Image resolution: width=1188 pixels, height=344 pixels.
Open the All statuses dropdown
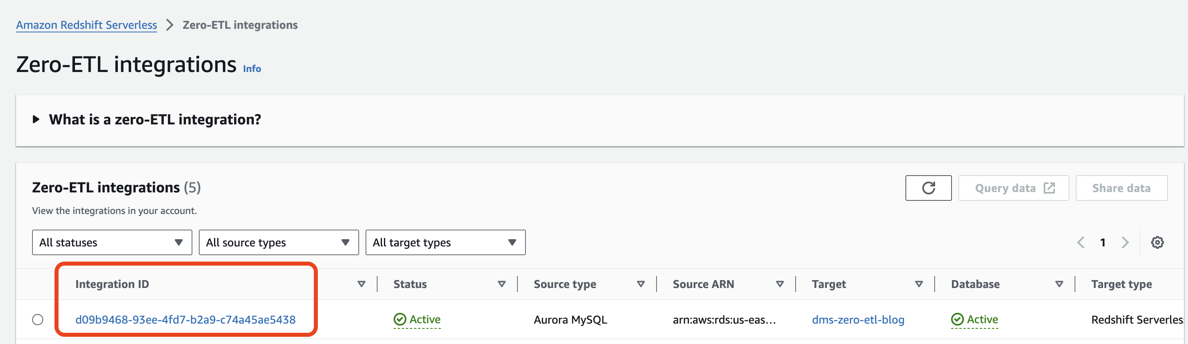[112, 242]
